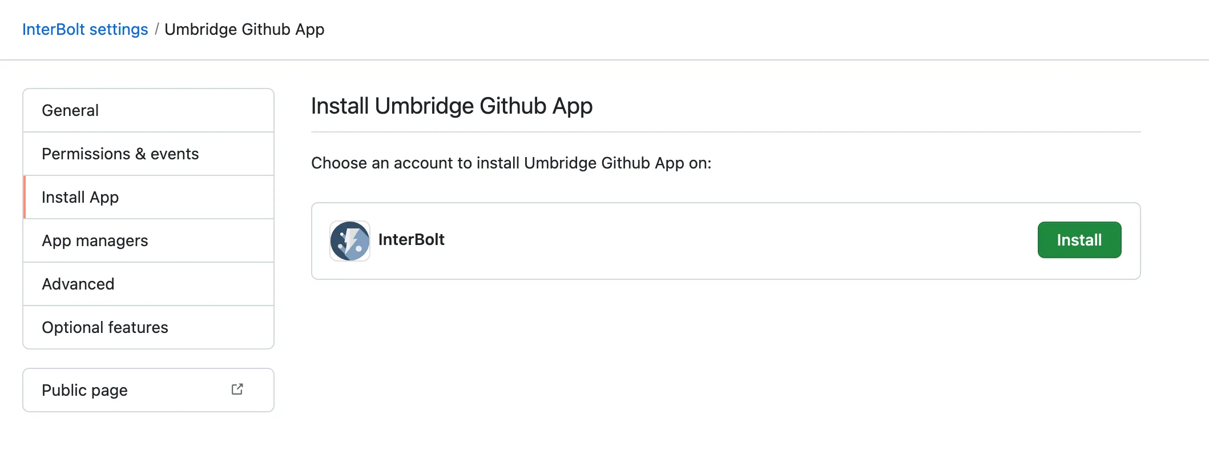Select the InterBolt account row card

(x=726, y=240)
